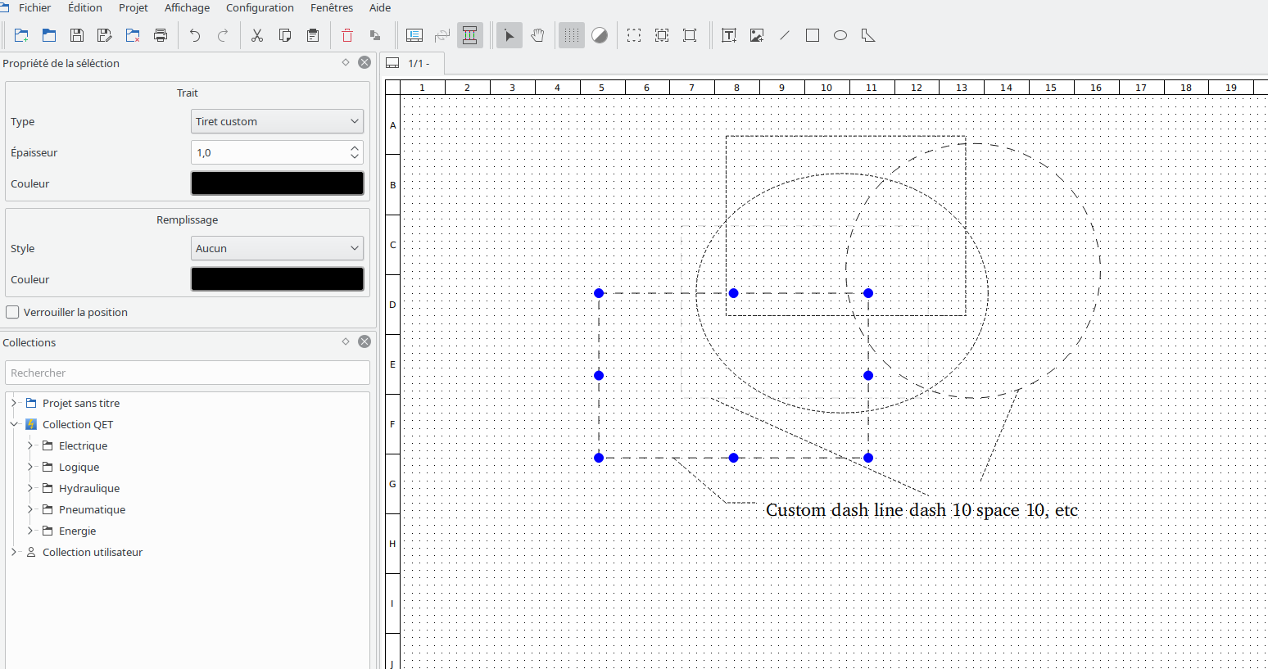Select the rectangle drawing tool

tap(813, 35)
